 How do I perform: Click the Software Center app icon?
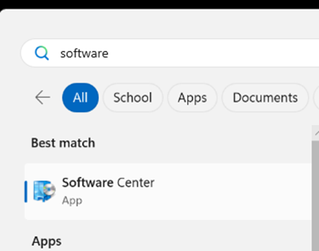click(44, 191)
